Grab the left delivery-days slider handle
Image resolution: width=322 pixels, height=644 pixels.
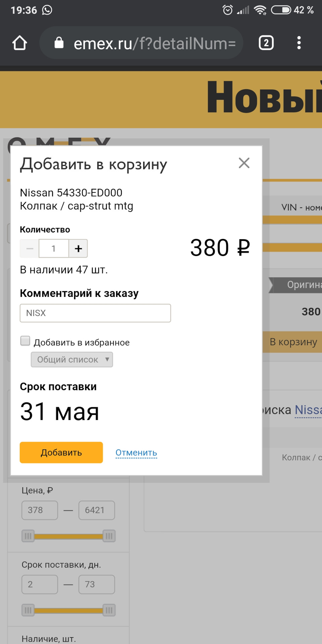(x=28, y=610)
